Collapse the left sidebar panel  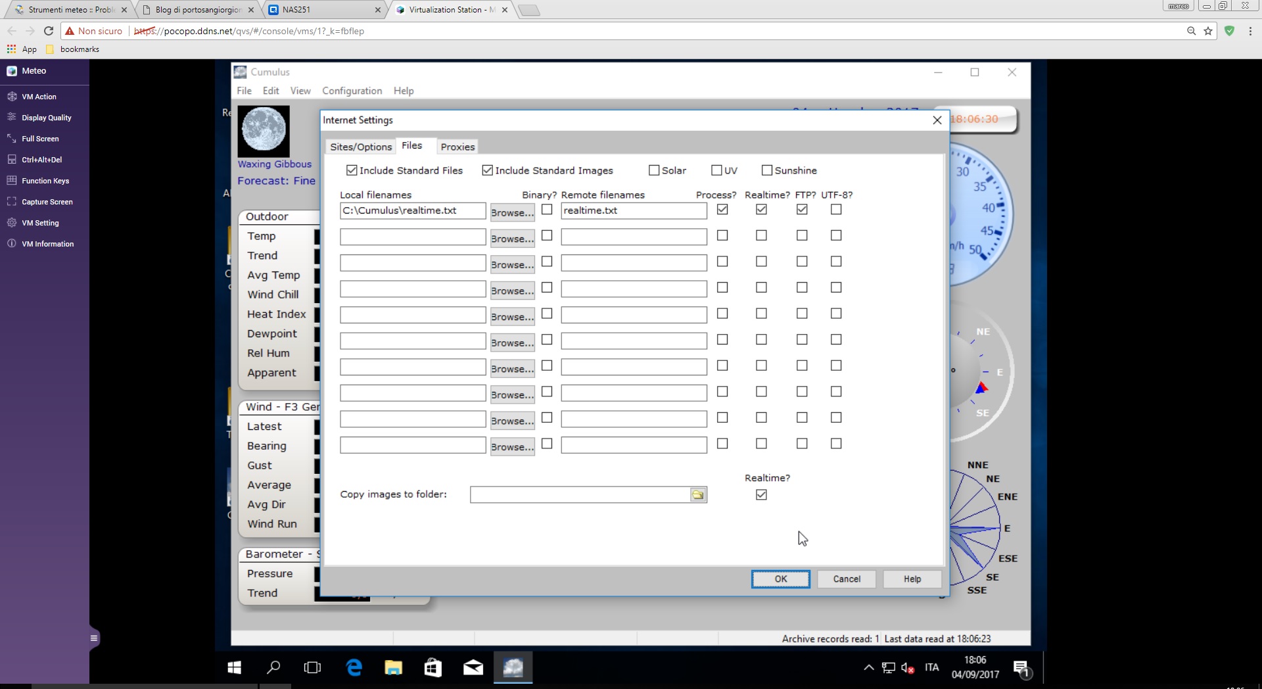(94, 638)
